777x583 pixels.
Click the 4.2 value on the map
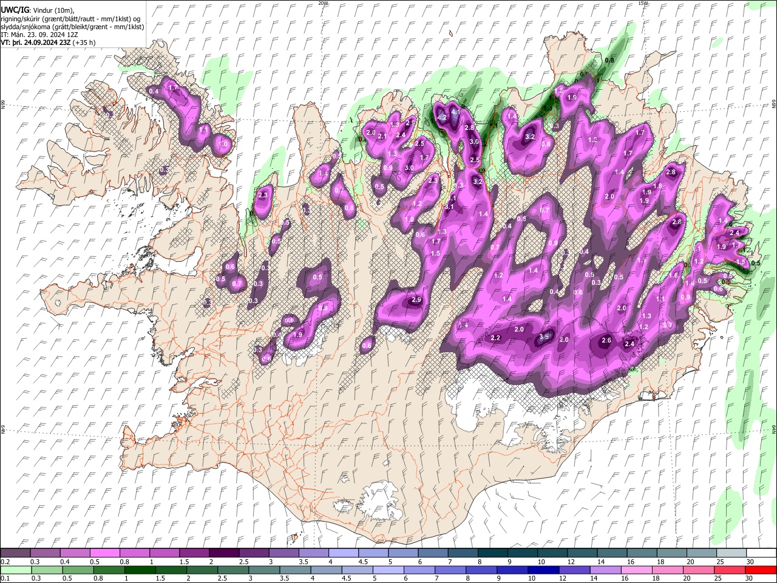coord(442,118)
